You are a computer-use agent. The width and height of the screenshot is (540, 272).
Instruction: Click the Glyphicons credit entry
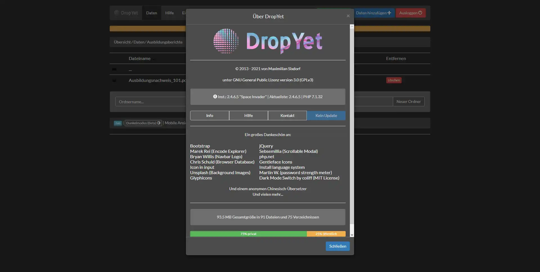(x=201, y=178)
